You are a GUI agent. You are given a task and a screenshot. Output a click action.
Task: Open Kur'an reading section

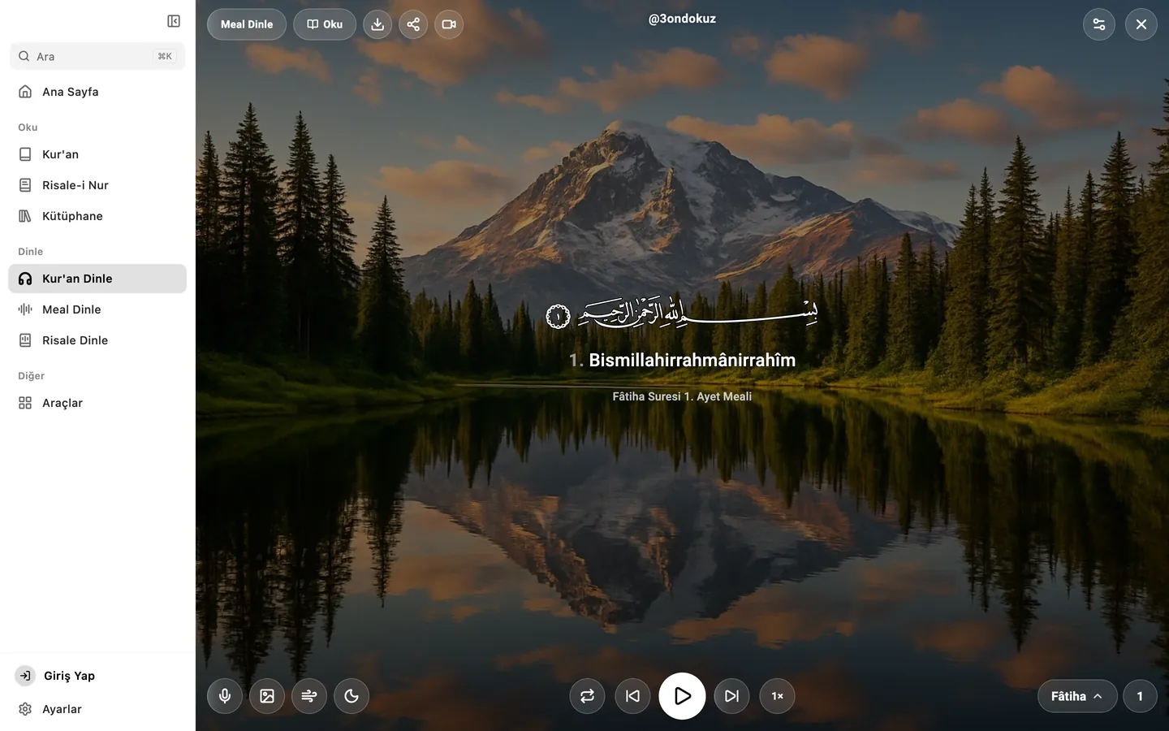point(97,154)
